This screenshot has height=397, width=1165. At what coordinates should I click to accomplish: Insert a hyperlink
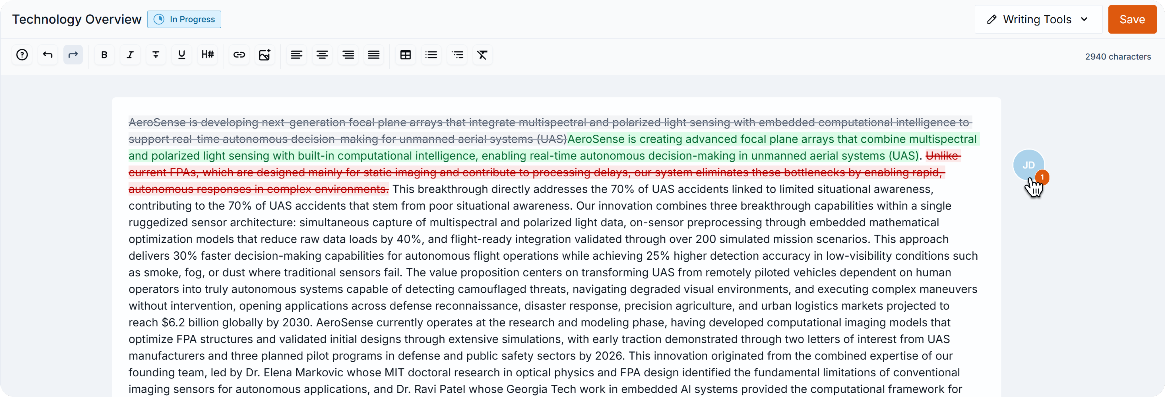point(239,55)
